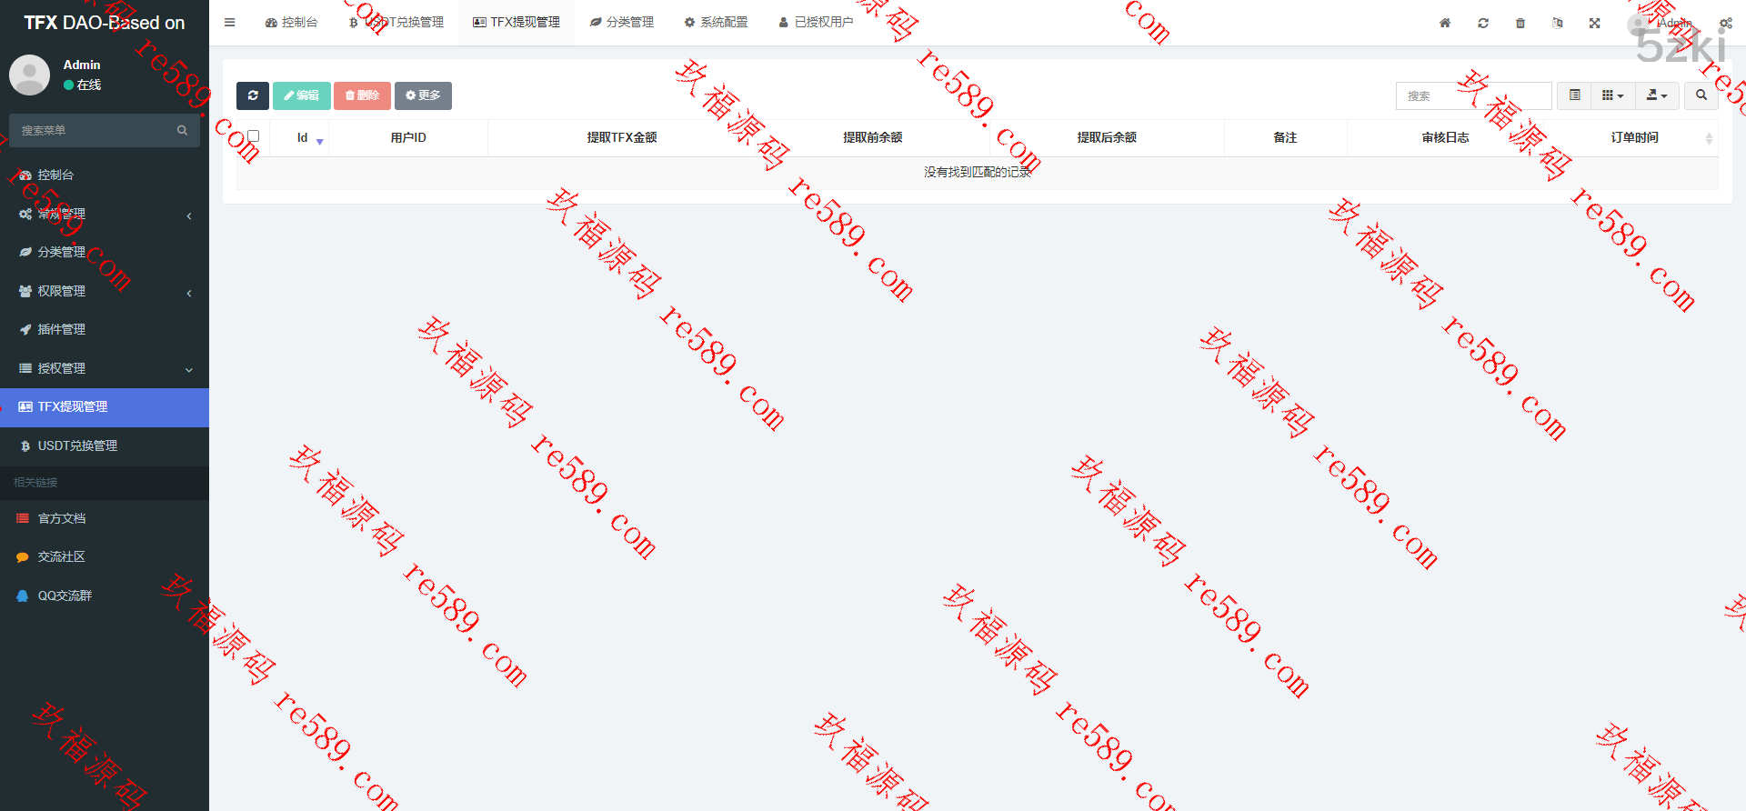Click the dark refresh table button

tap(253, 95)
